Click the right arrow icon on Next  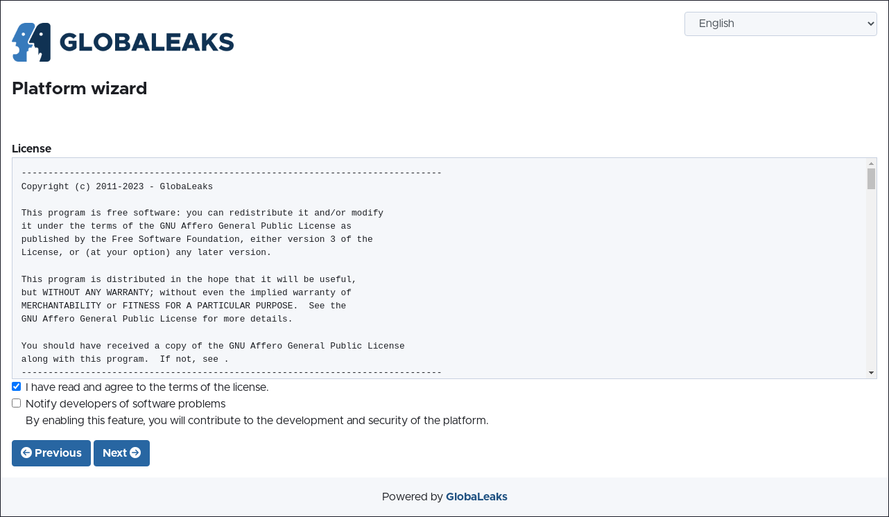pos(135,453)
